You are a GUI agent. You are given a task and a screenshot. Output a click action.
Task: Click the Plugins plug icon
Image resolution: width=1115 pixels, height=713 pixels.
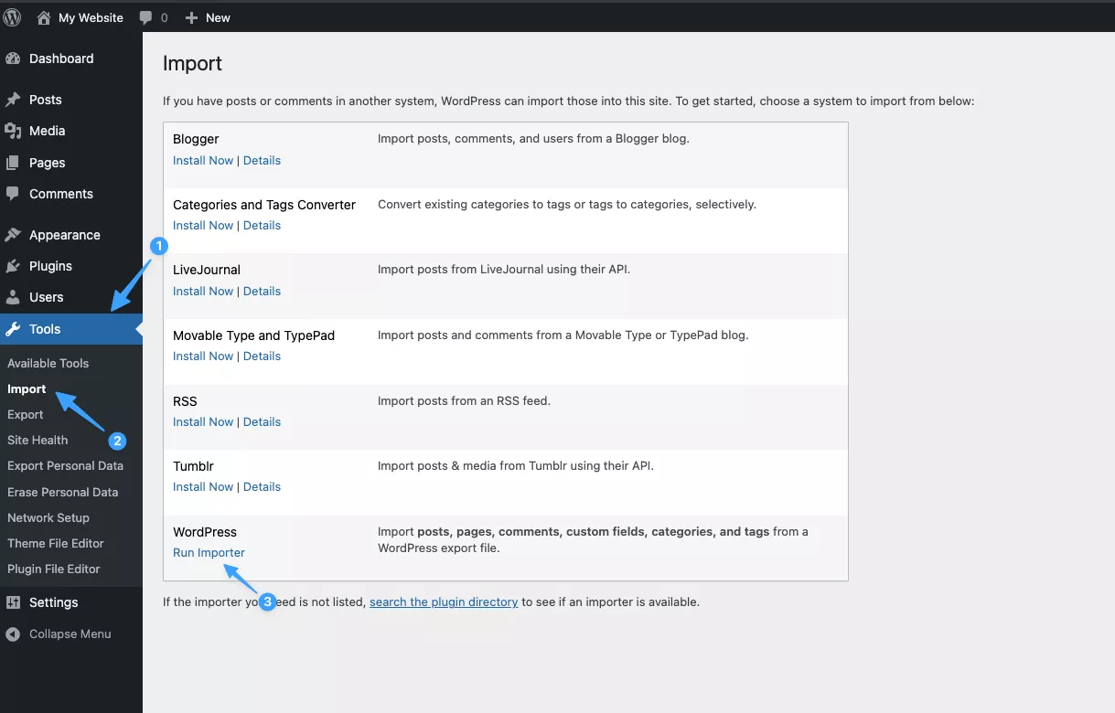tap(13, 266)
